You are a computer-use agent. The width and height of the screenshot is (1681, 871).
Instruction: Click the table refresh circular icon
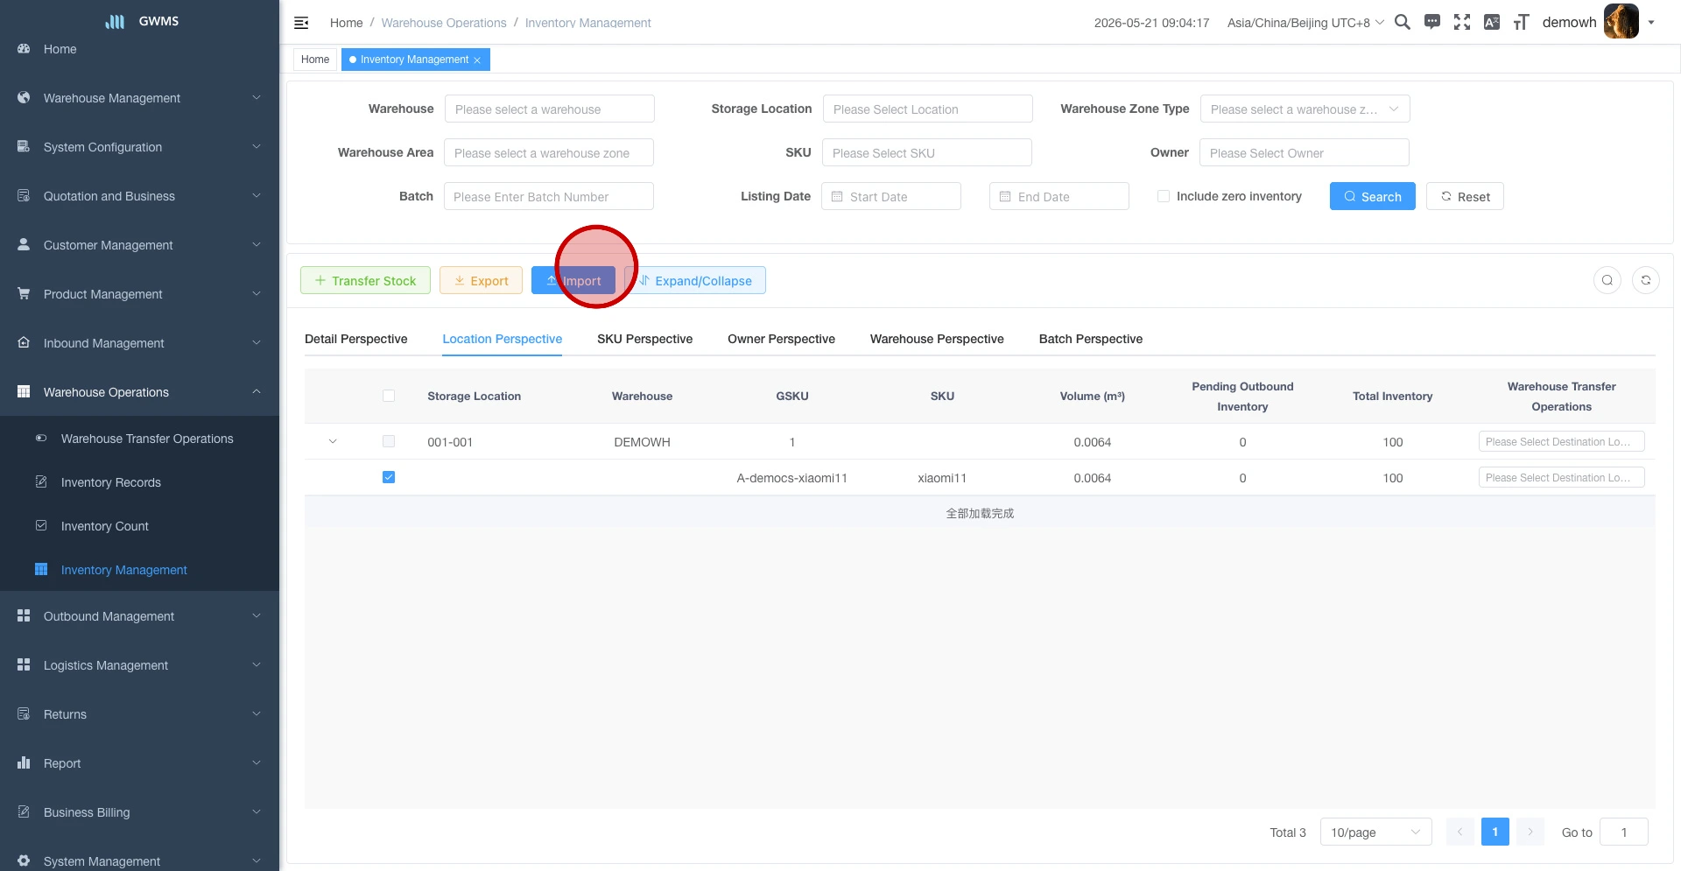click(x=1646, y=280)
